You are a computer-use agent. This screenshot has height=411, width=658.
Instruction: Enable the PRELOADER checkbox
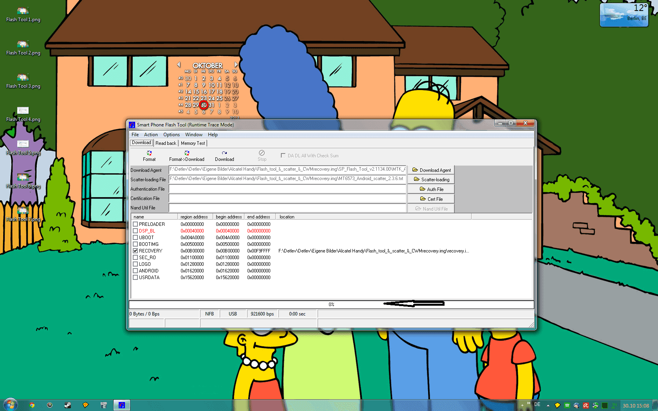[135, 224]
